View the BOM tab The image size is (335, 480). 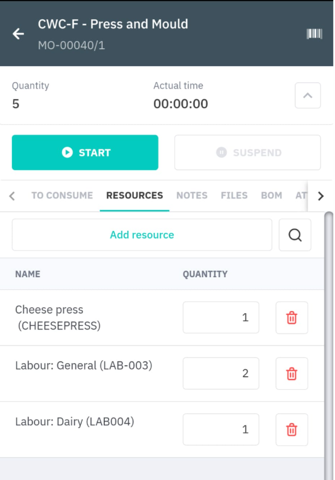tap(272, 195)
